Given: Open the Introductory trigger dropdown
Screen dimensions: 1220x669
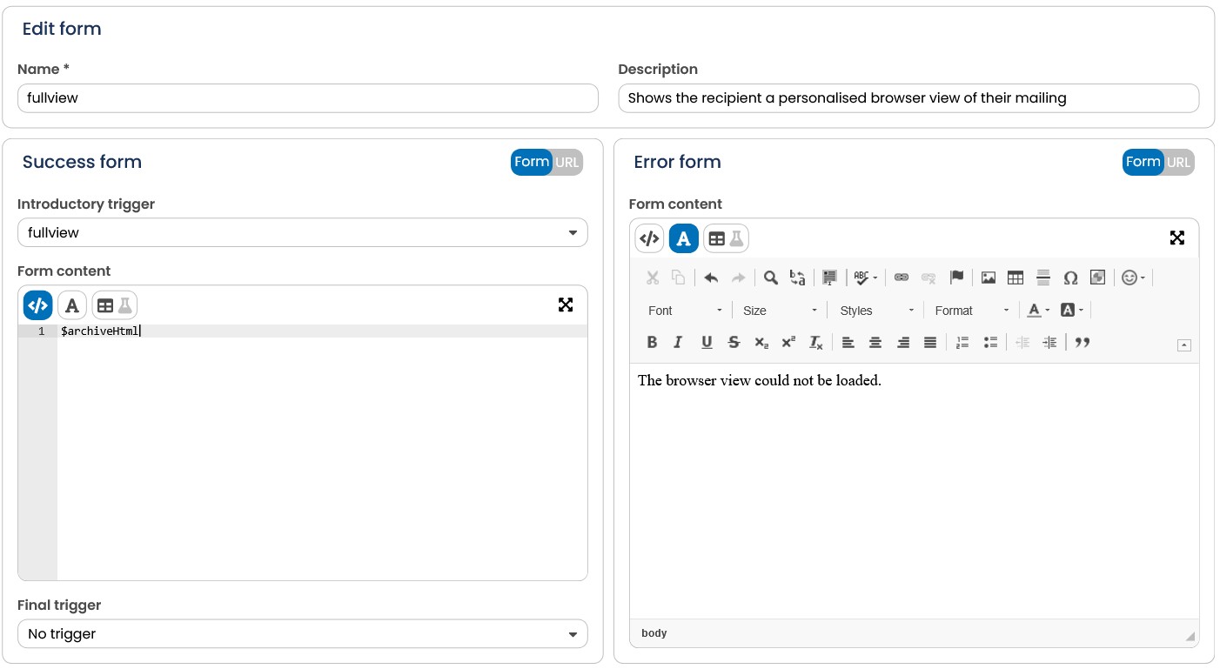Looking at the screenshot, I should (303, 232).
